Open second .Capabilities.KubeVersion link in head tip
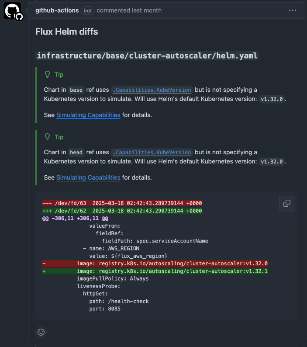307x347 pixels. tap(152, 153)
